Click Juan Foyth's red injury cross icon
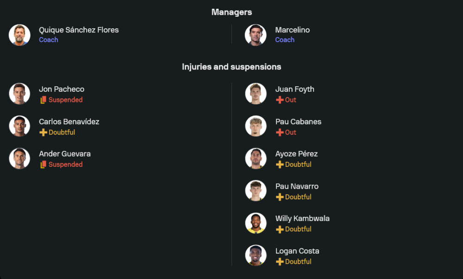The image size is (463, 279). (279, 100)
